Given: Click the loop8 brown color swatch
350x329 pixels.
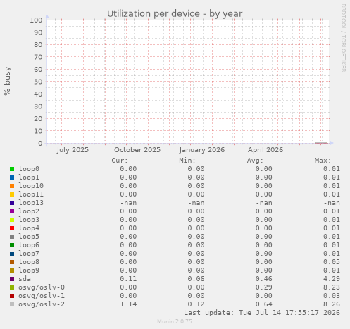Looking at the screenshot, I should click(12, 262).
